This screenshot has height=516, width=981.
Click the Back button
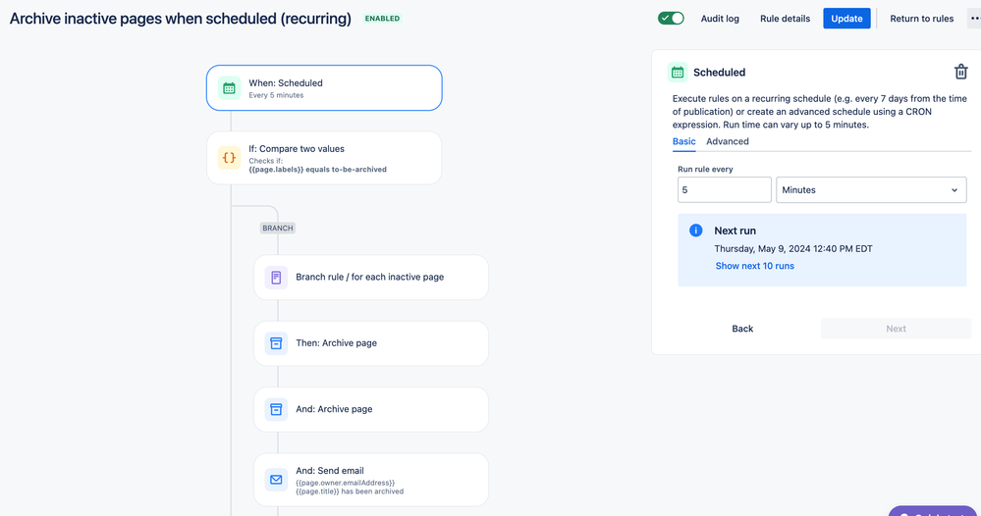point(742,329)
